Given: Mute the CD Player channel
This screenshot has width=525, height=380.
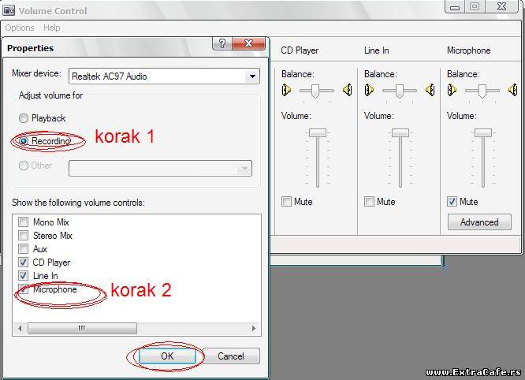Looking at the screenshot, I should tap(287, 202).
